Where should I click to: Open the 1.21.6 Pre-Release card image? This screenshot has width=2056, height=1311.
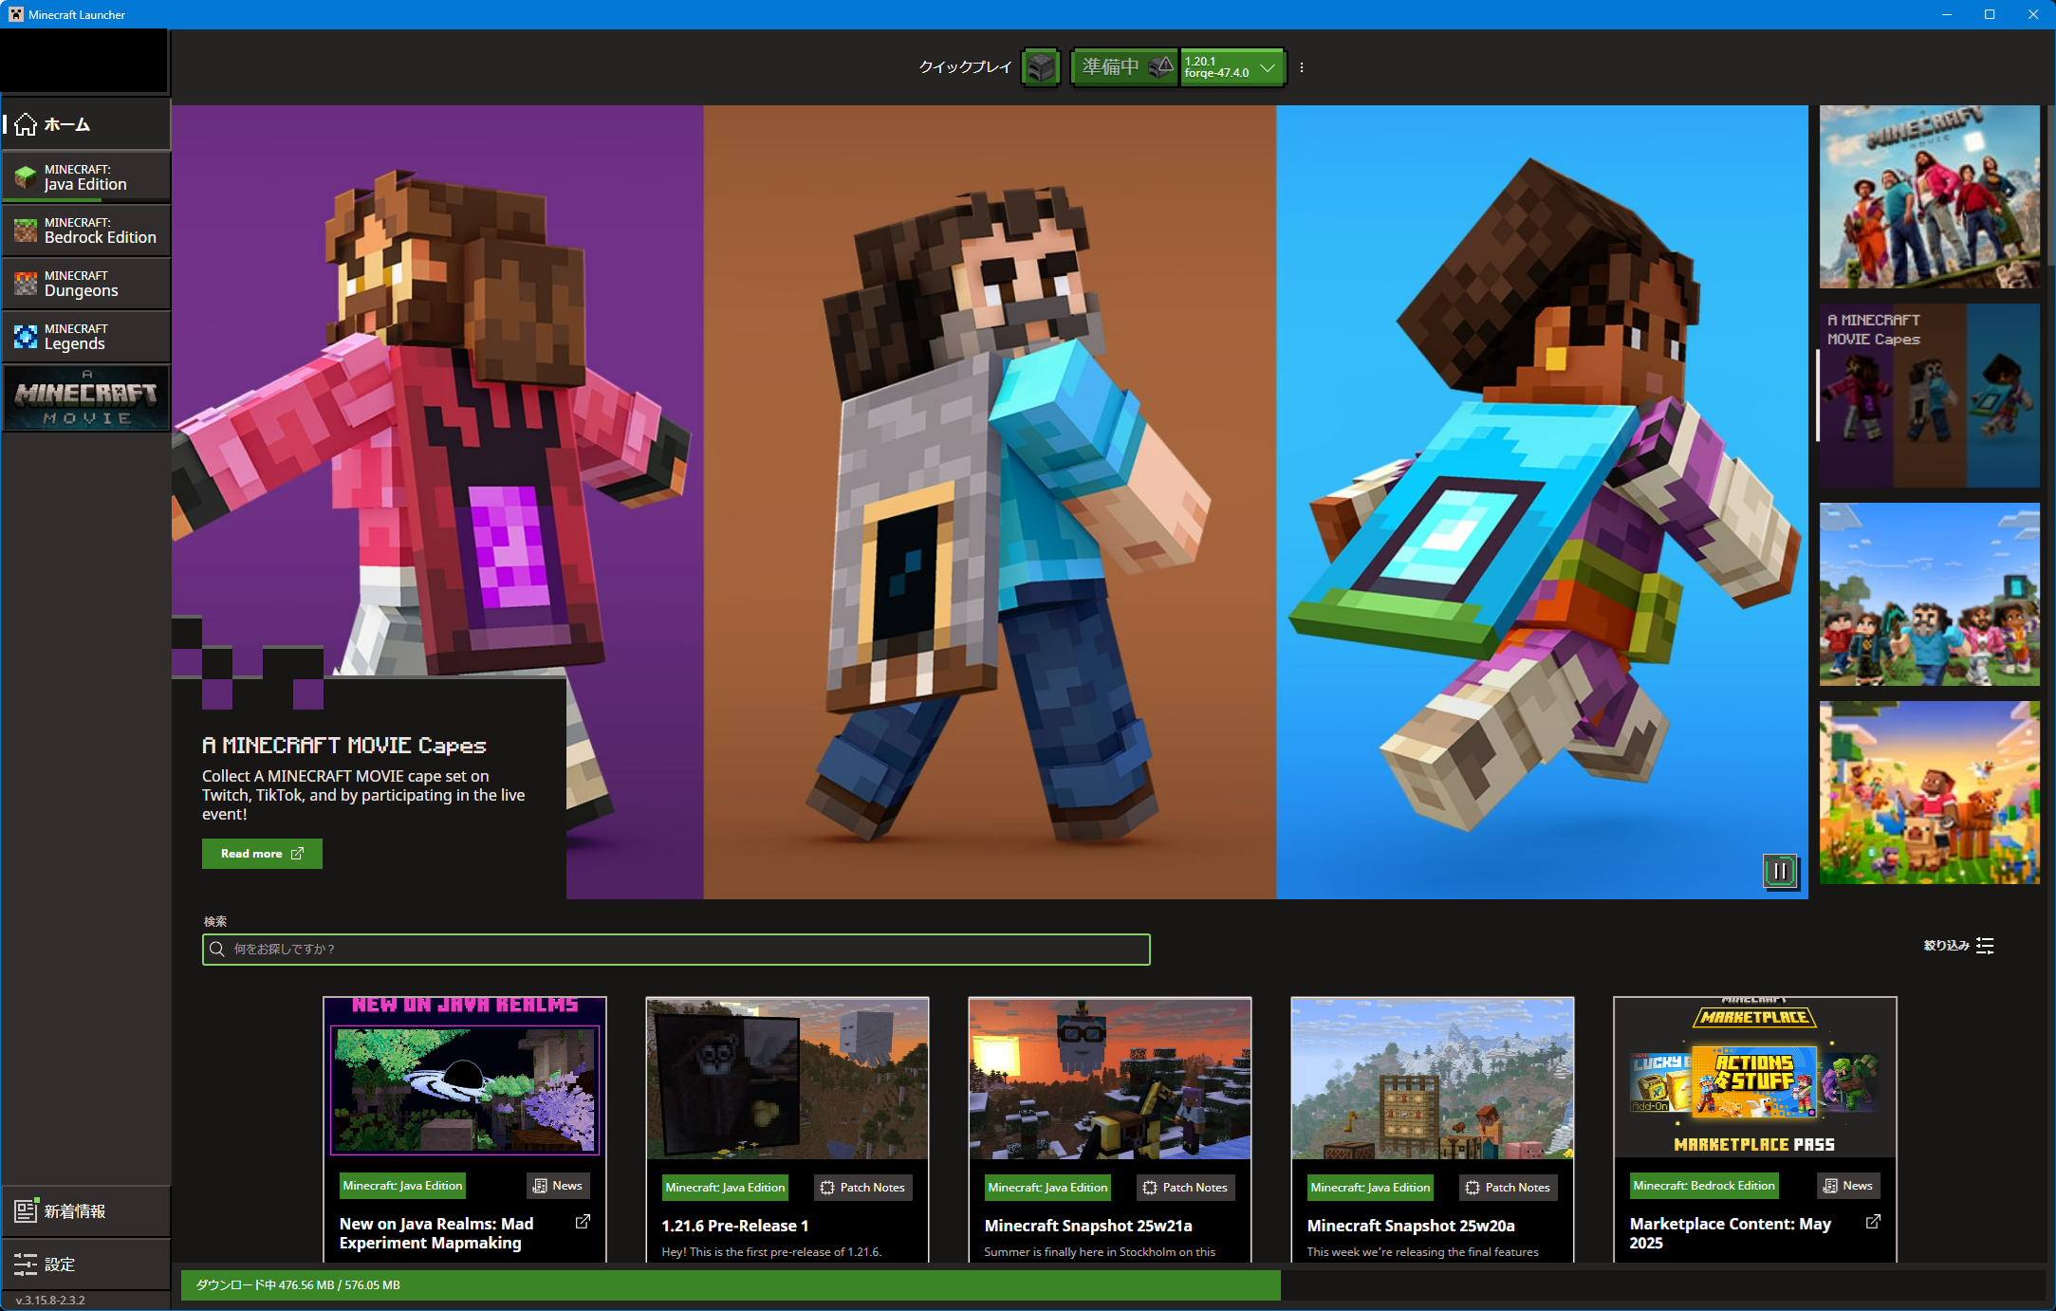787,1079
